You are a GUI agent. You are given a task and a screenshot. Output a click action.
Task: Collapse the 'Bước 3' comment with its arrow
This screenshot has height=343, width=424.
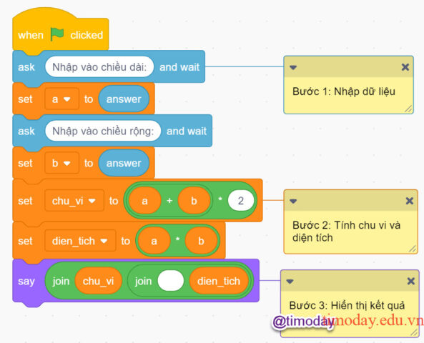(x=290, y=282)
